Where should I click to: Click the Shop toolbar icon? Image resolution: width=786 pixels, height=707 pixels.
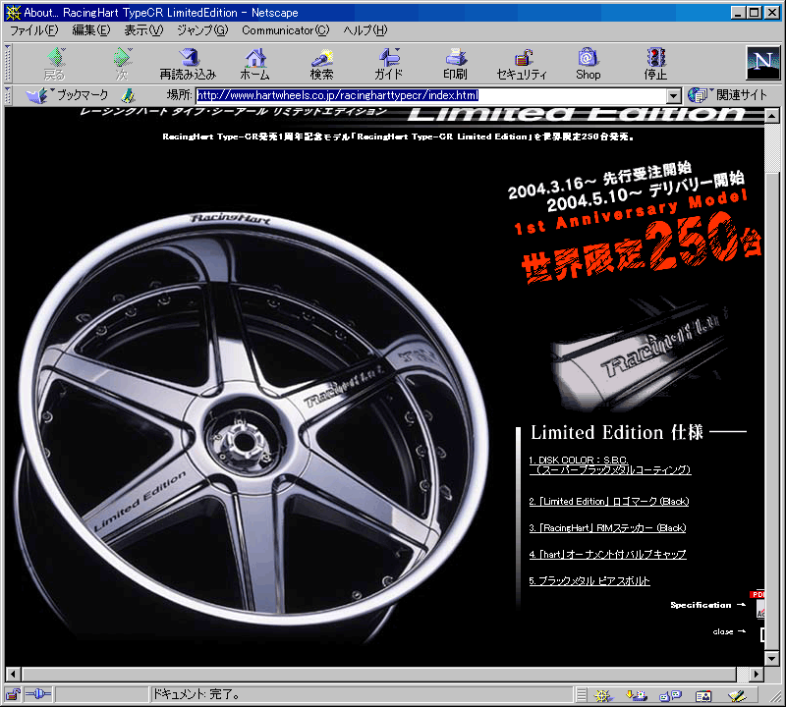[588, 64]
